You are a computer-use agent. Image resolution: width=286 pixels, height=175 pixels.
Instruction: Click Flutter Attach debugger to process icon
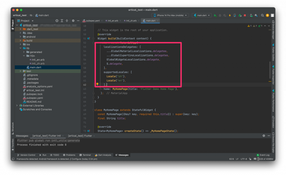pos(235,15)
